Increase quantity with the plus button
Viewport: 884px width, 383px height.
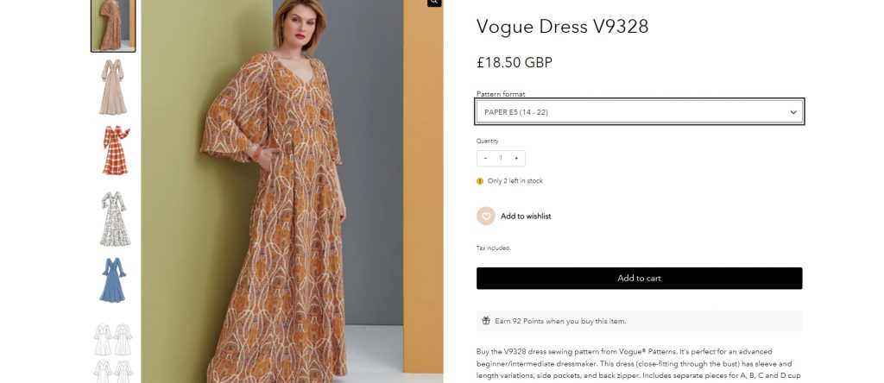pyautogui.click(x=516, y=158)
